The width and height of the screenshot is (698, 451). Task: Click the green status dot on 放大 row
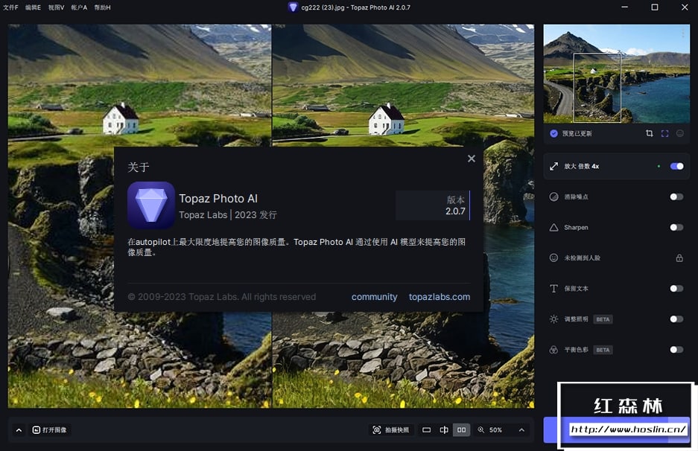click(x=659, y=167)
